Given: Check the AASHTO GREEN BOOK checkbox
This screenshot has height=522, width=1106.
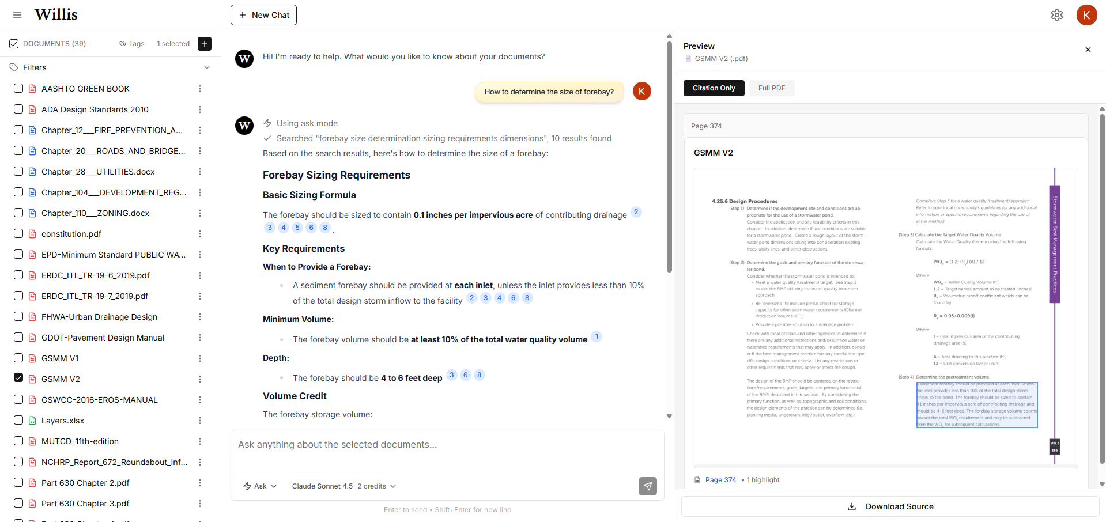Looking at the screenshot, I should point(18,89).
